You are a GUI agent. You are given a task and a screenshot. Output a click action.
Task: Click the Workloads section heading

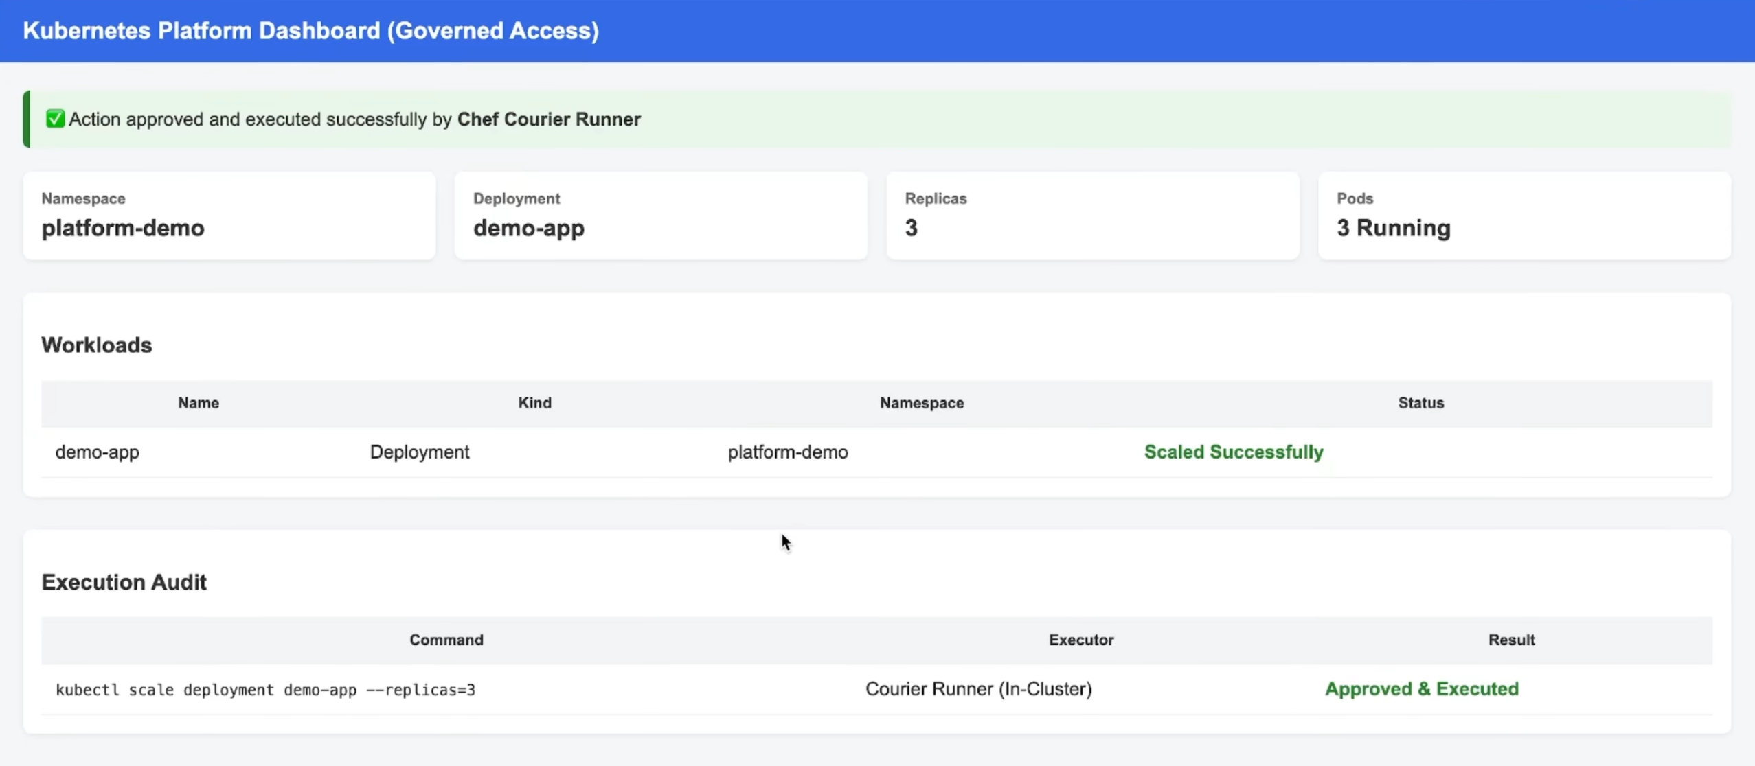tap(97, 345)
